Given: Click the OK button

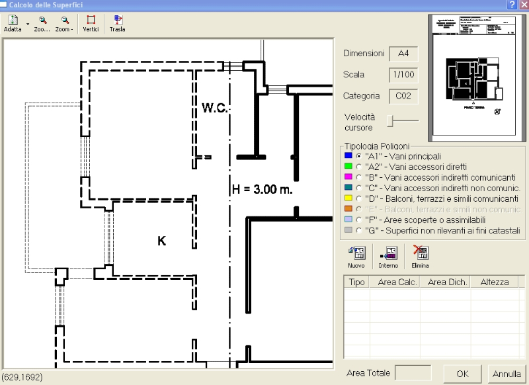Looking at the screenshot, I should pos(463,373).
